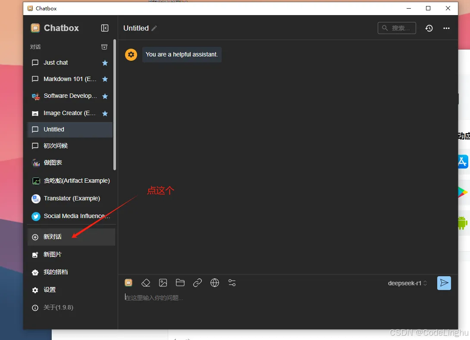The height and width of the screenshot is (340, 470).
Task: Click the pencil icon to rename Untitled
Action: 154,28
